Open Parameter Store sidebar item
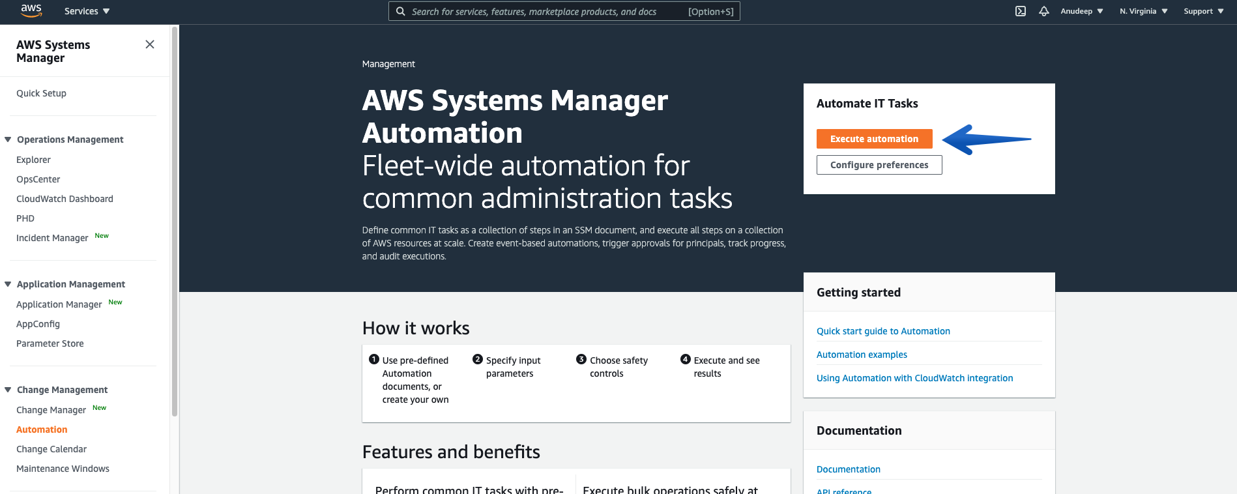The image size is (1237, 494). [50, 343]
